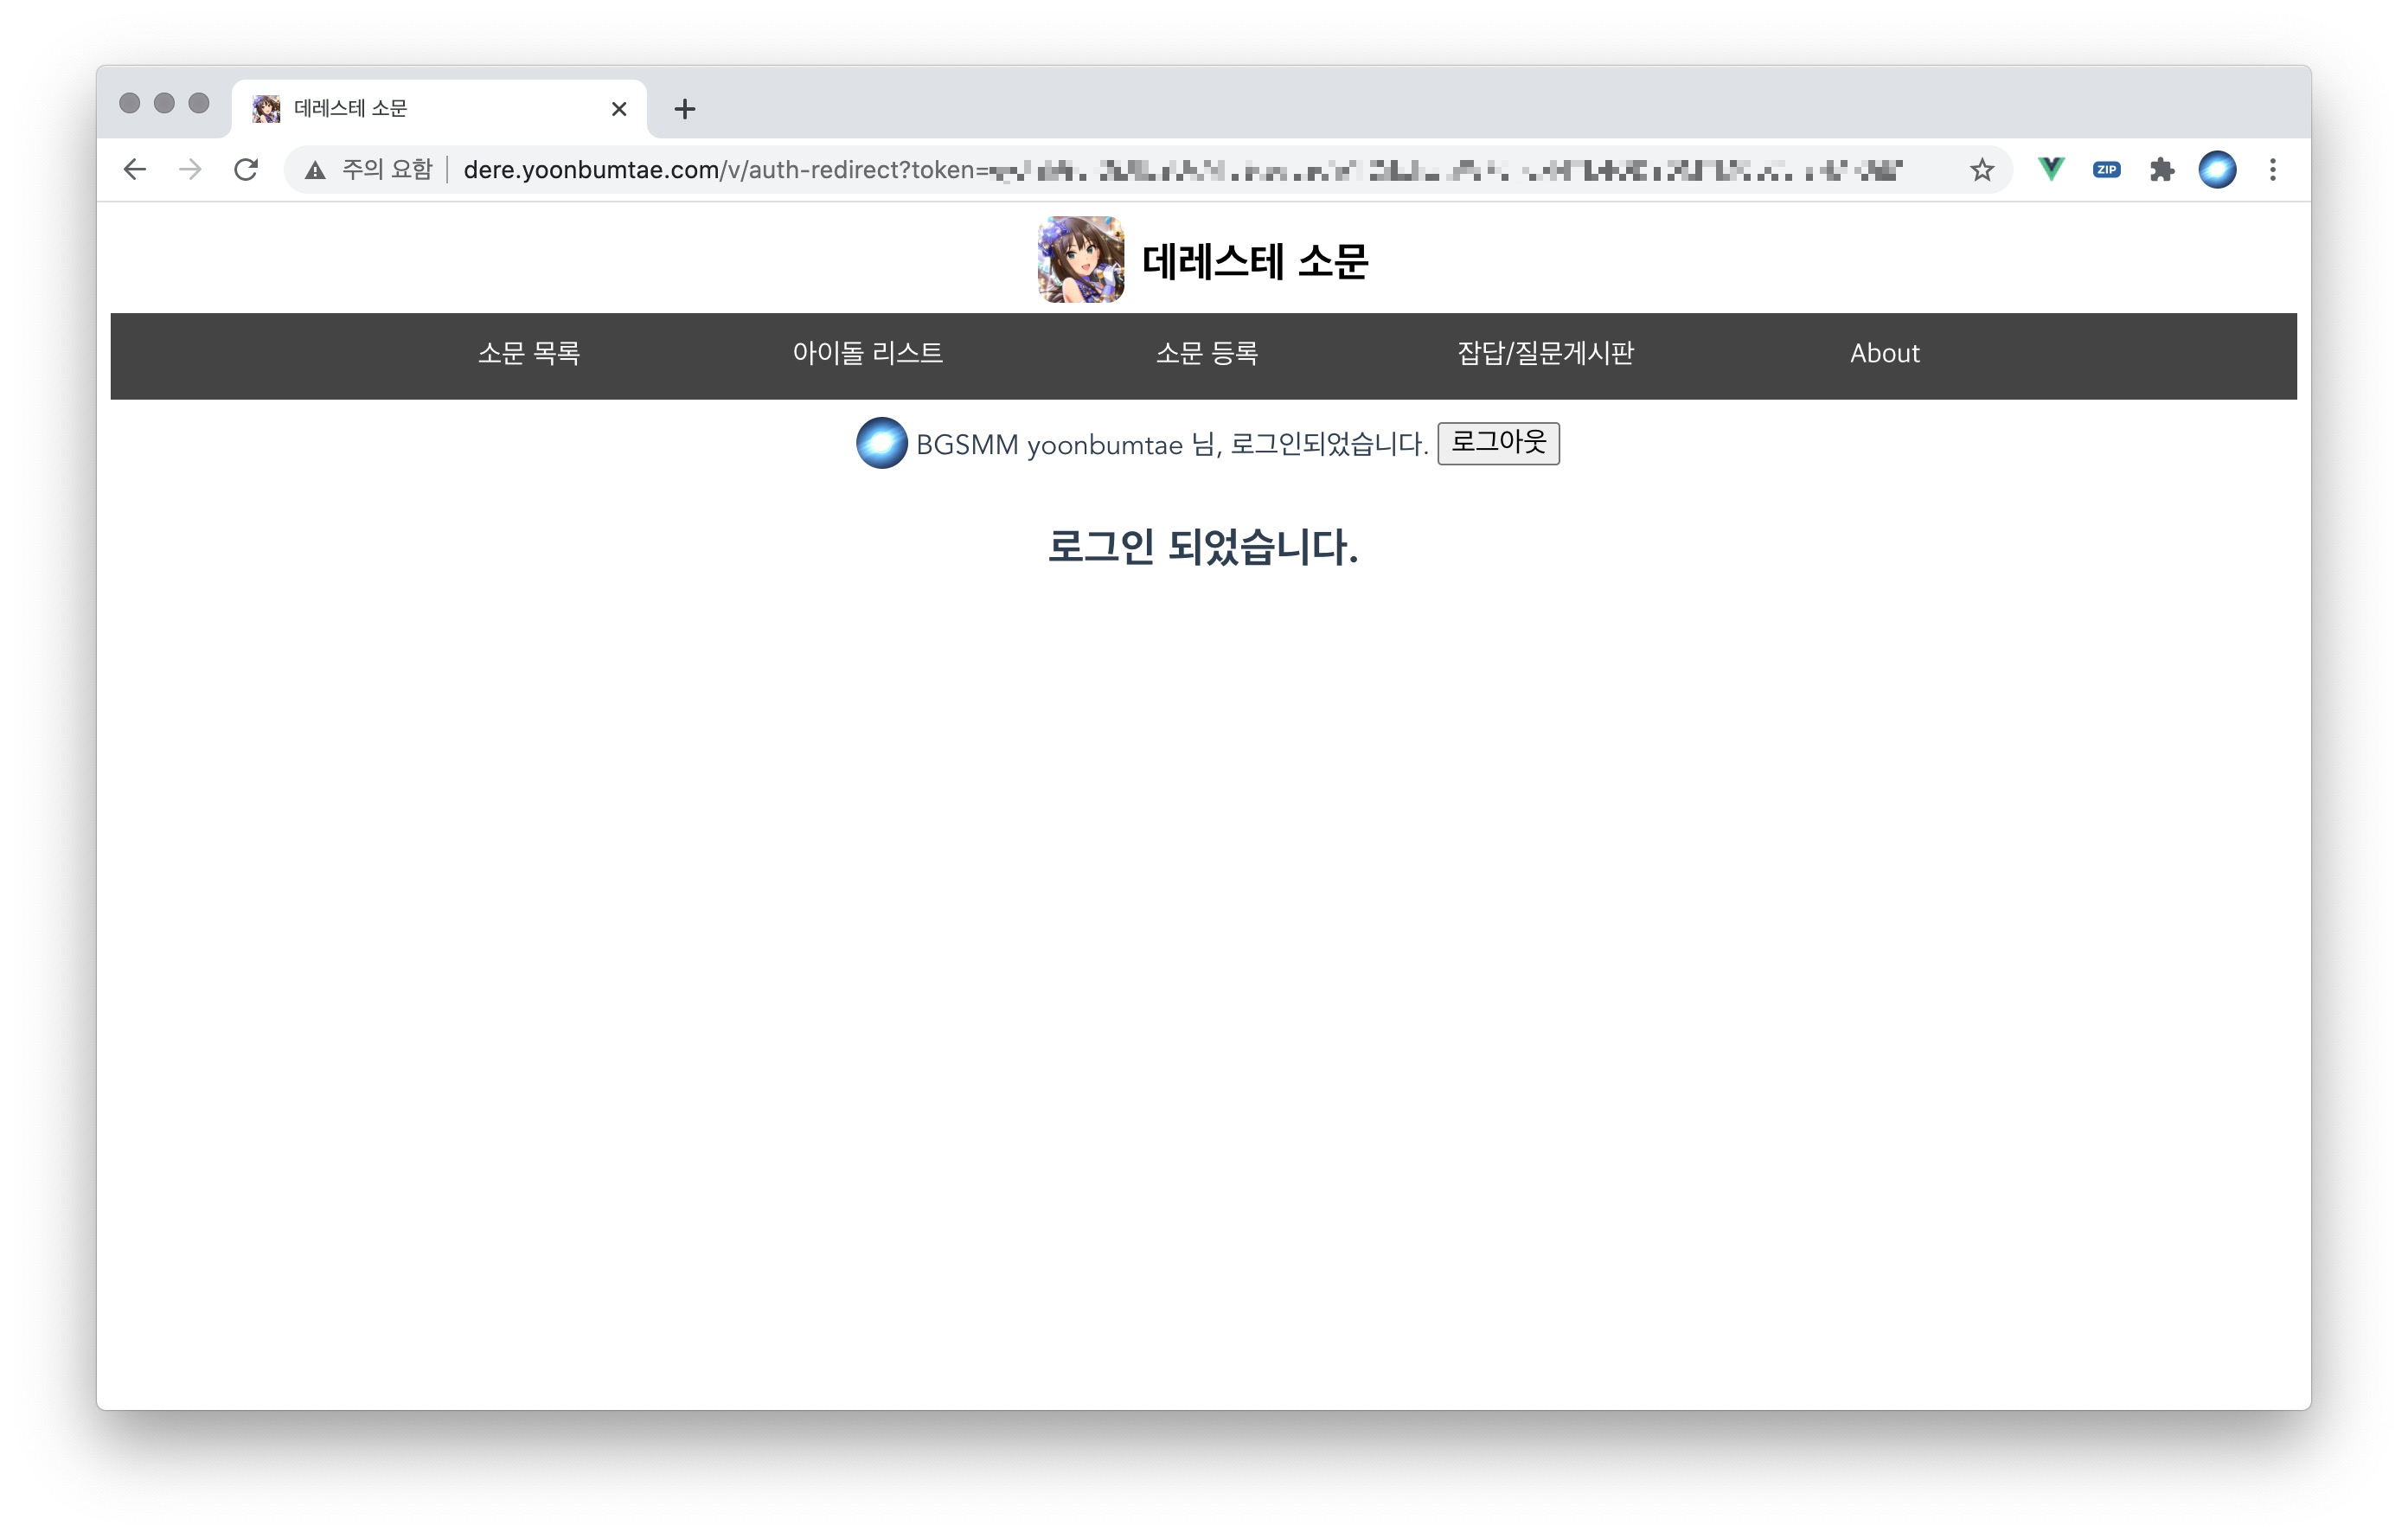Reload the current page
The height and width of the screenshot is (1538, 2408).
pos(246,170)
